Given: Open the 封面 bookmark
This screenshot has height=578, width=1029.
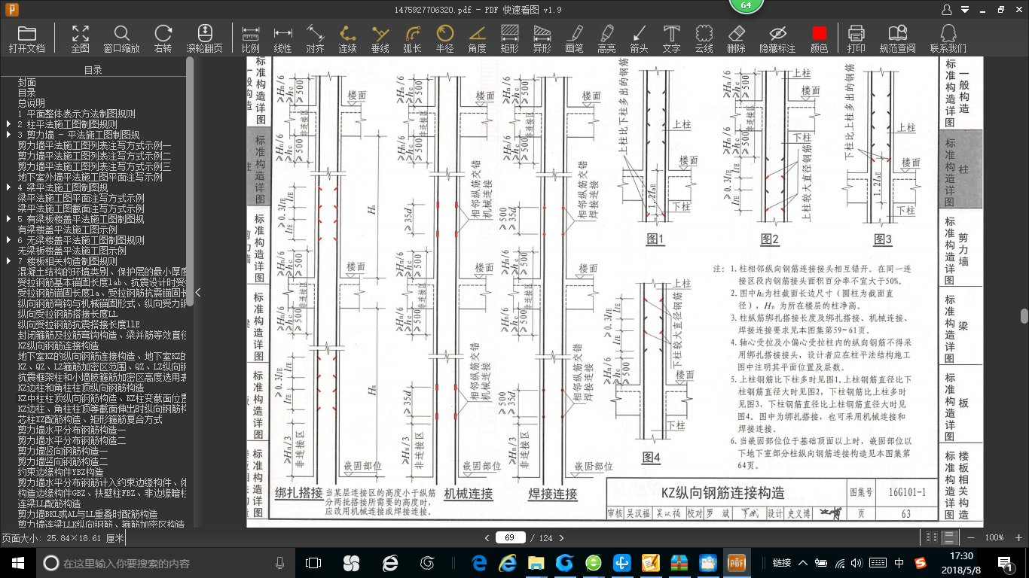Looking at the screenshot, I should pos(27,82).
